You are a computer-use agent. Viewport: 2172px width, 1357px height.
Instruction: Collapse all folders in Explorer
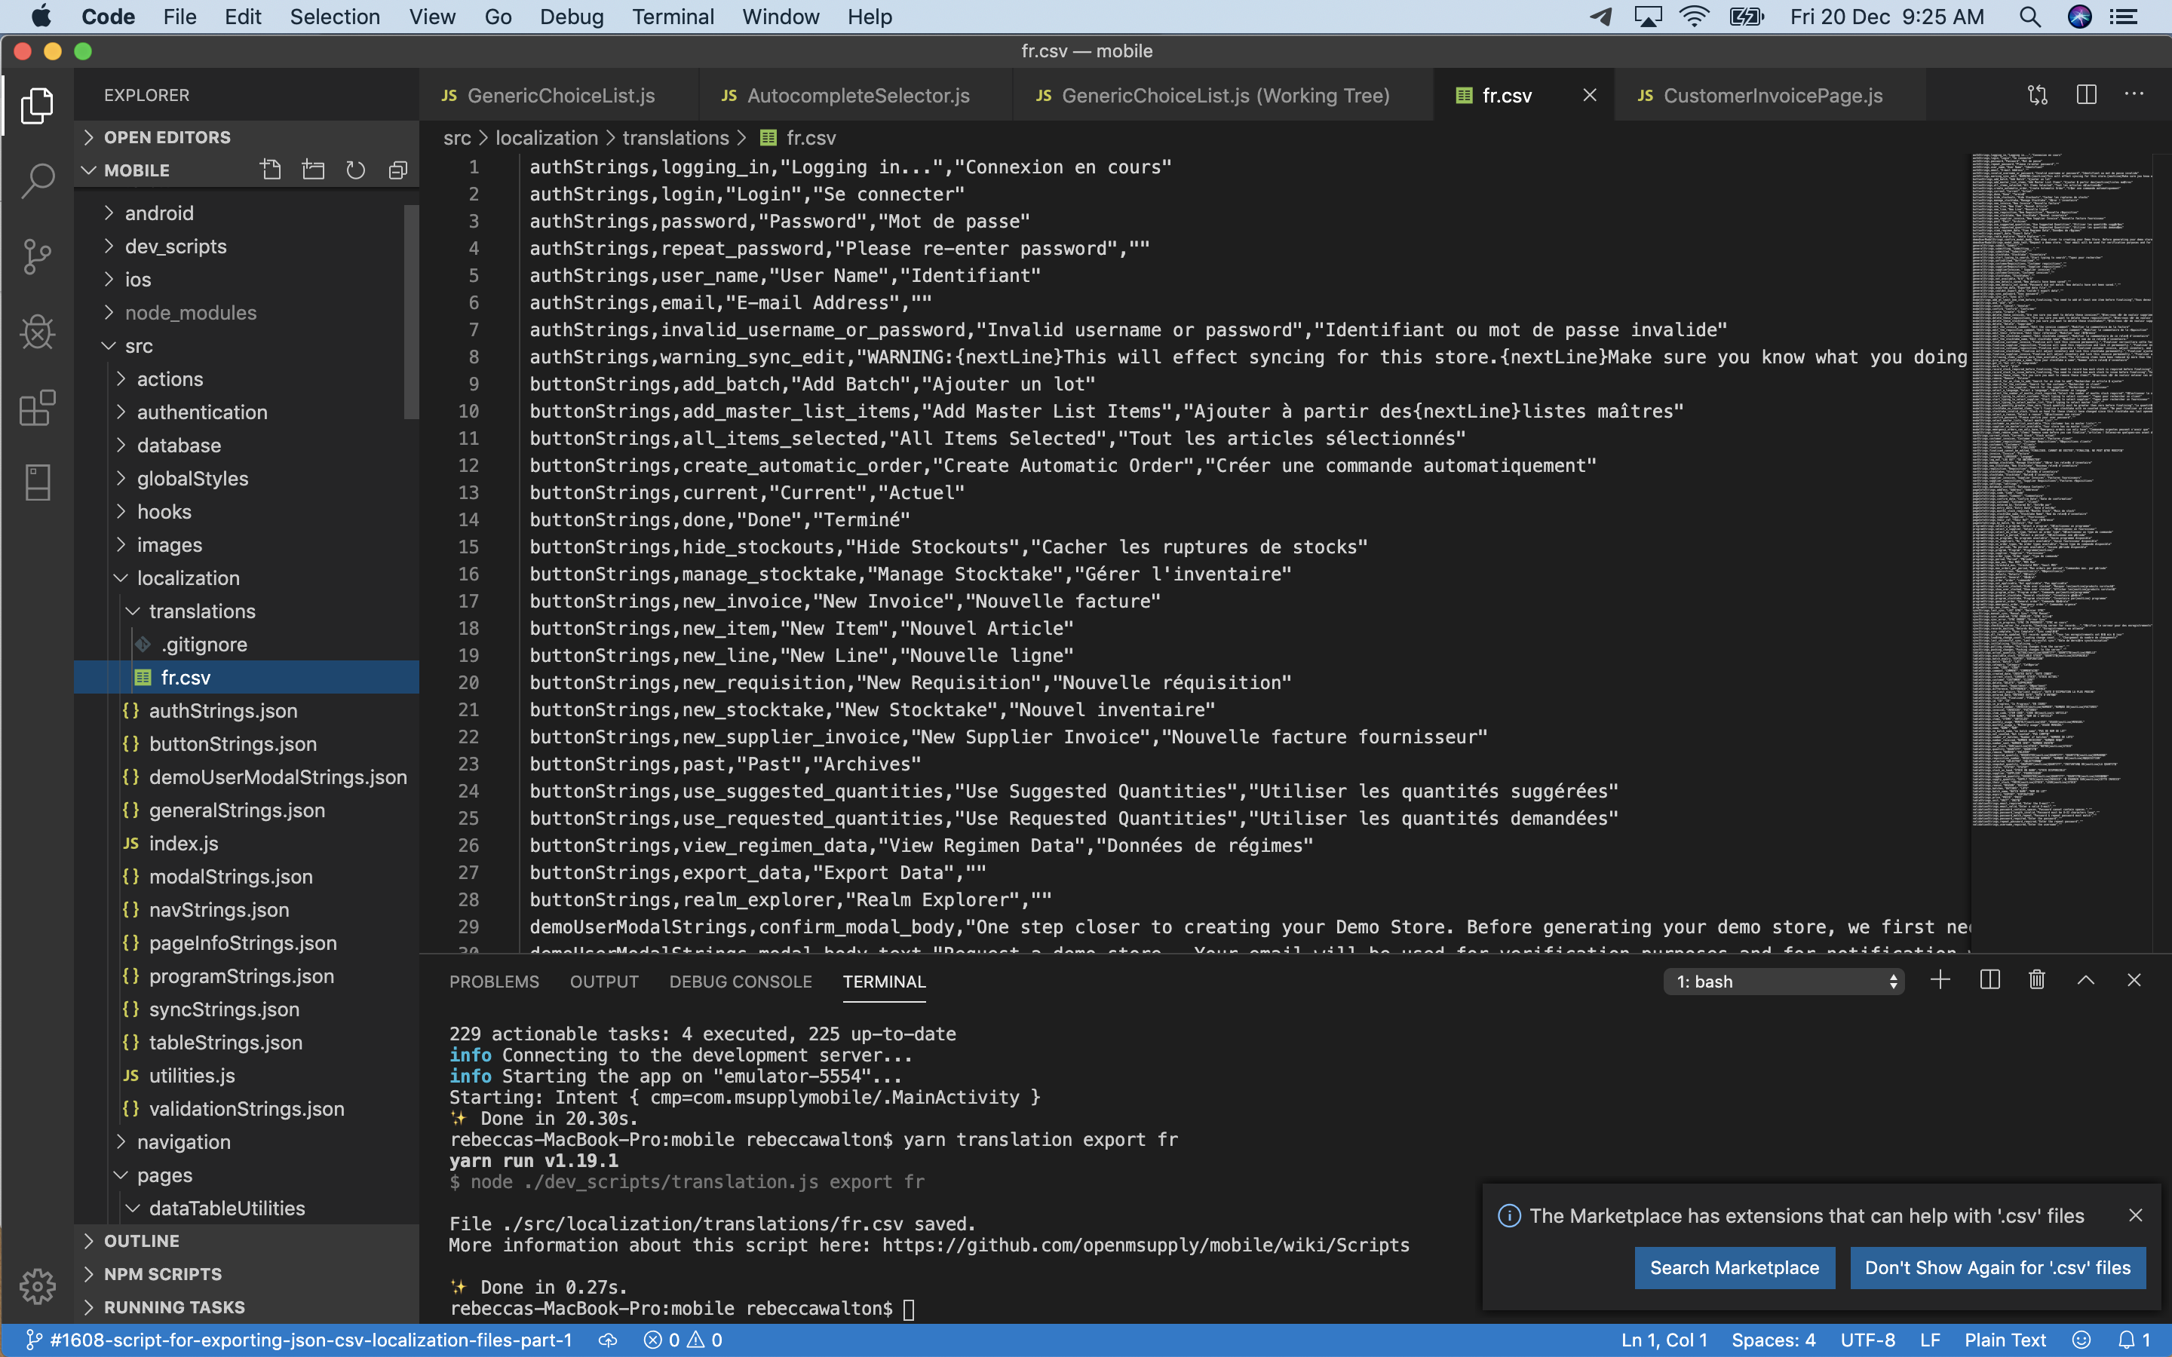pos(397,169)
